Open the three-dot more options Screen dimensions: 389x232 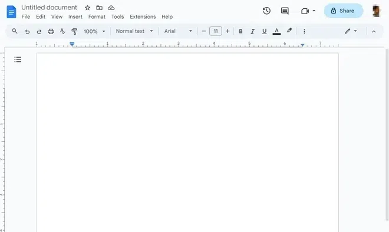point(304,31)
